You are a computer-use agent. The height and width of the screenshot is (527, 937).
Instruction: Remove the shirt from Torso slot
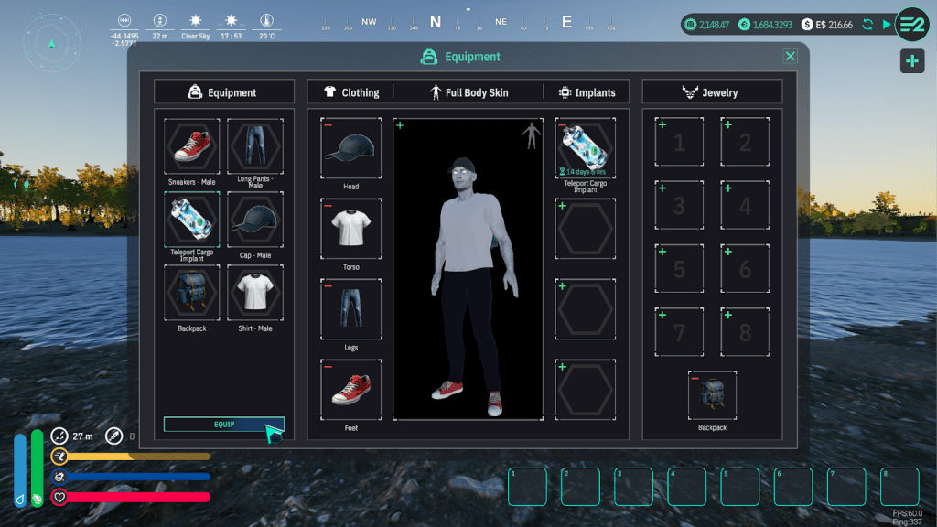[x=328, y=206]
